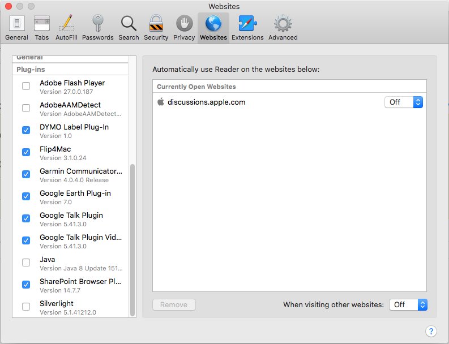Enable the Adobe Flash Player checkbox
449x344 pixels.
pos(26,86)
